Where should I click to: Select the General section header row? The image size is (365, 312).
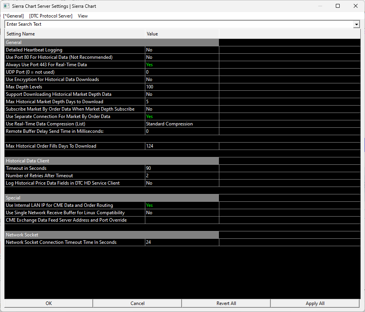112,42
